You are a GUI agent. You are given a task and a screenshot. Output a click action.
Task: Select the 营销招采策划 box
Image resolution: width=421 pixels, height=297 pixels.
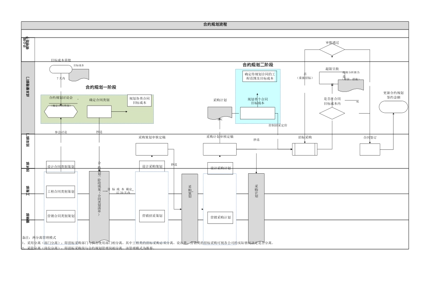[x=152, y=216]
